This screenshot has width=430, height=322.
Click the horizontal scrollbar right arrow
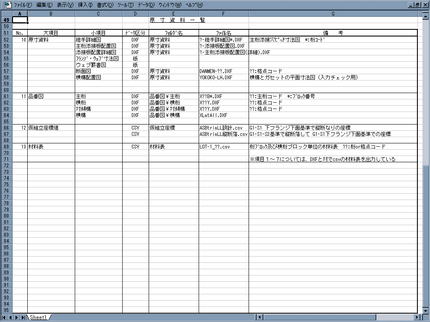[417, 317]
